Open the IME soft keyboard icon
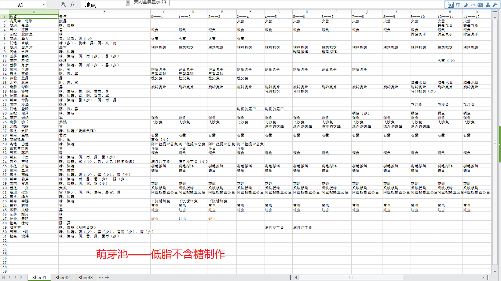 tap(480, 5)
